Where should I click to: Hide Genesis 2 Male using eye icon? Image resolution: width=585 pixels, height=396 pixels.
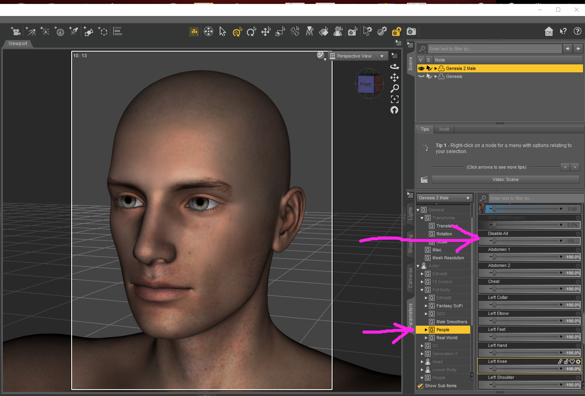421,68
